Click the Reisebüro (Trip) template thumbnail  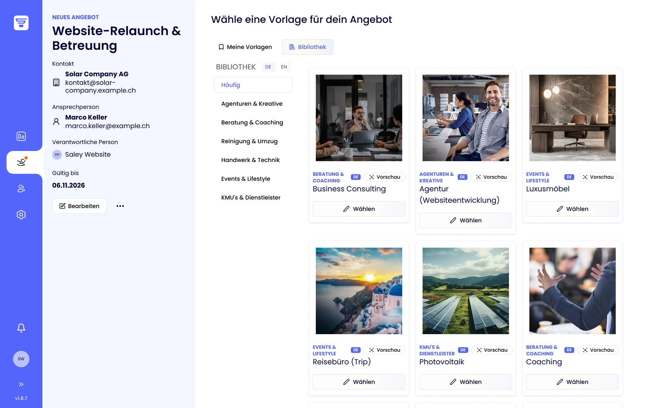(x=359, y=291)
